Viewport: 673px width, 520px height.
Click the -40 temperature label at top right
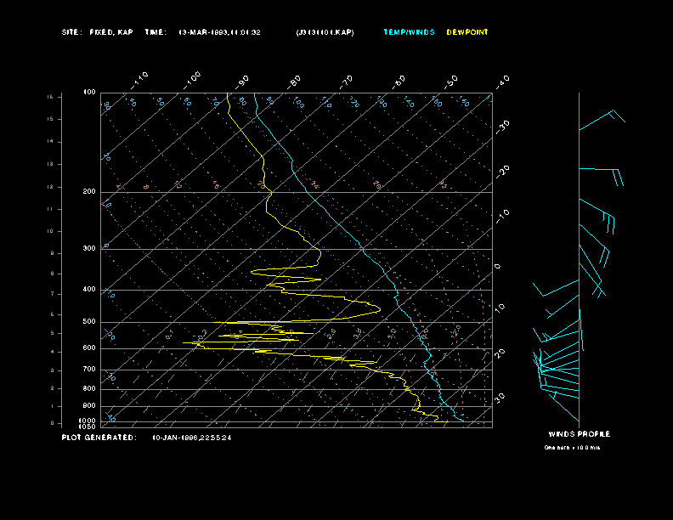pos(502,81)
